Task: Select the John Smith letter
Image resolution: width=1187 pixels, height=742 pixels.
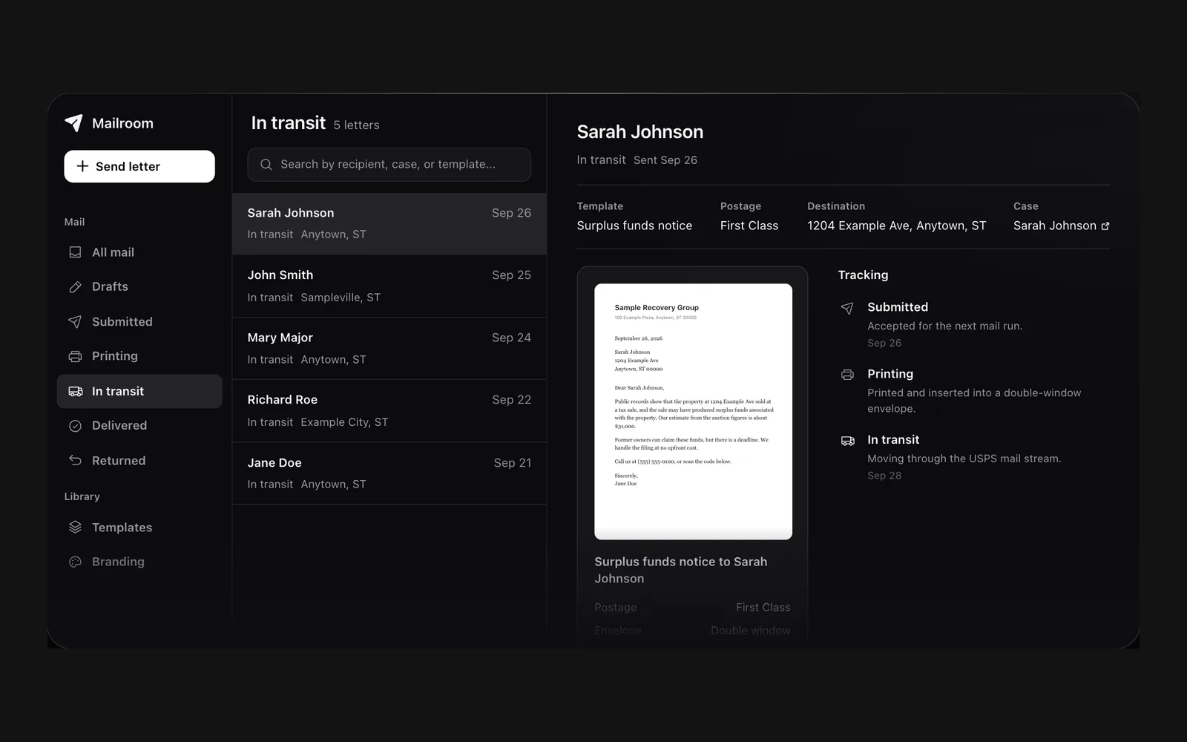Action: [389, 286]
